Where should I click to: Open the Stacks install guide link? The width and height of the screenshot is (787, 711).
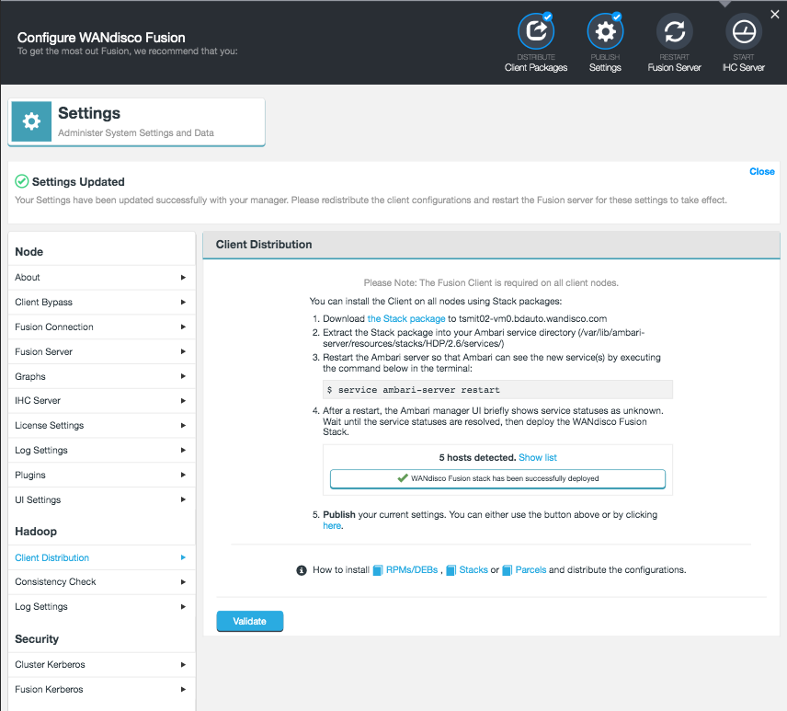click(473, 570)
